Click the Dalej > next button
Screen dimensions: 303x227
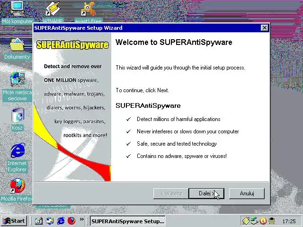[x=206, y=193]
